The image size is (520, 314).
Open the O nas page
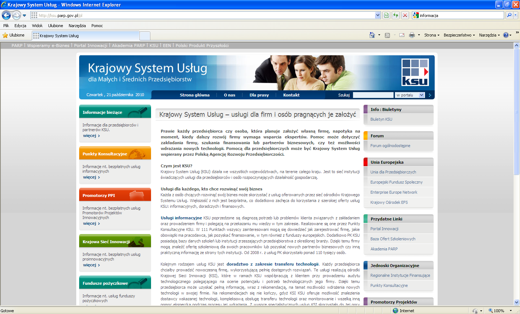pyautogui.click(x=229, y=95)
